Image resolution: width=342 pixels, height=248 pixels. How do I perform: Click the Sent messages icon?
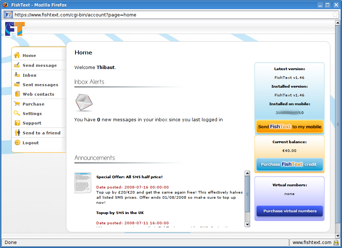point(17,84)
